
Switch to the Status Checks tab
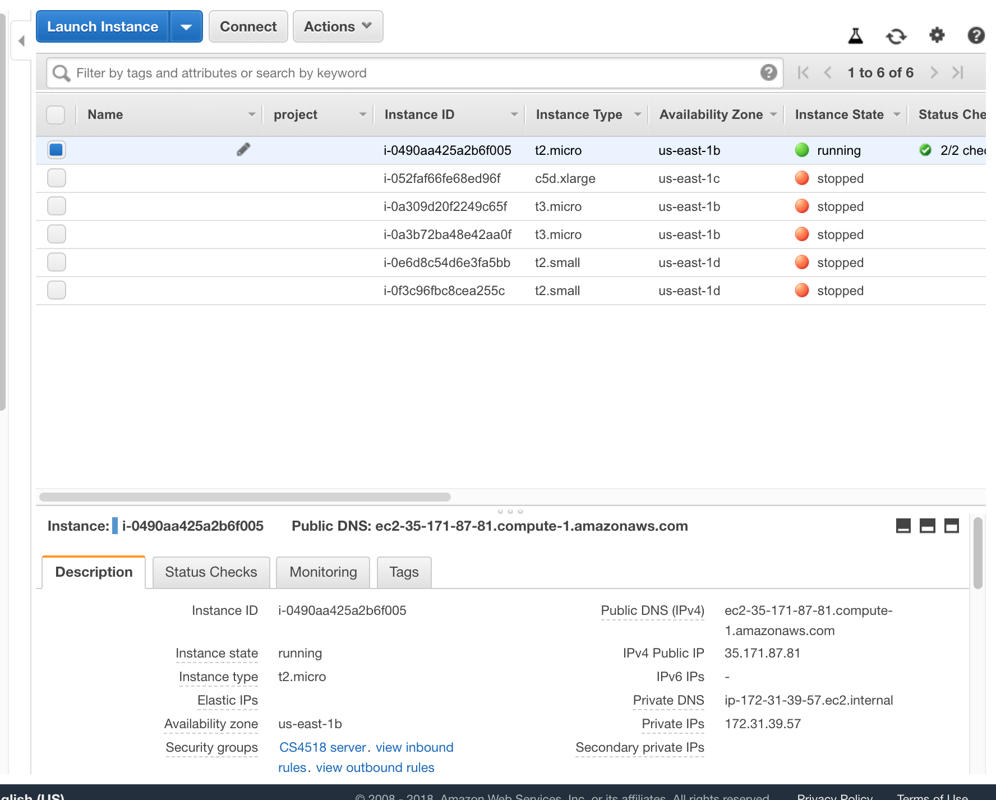pyautogui.click(x=211, y=572)
